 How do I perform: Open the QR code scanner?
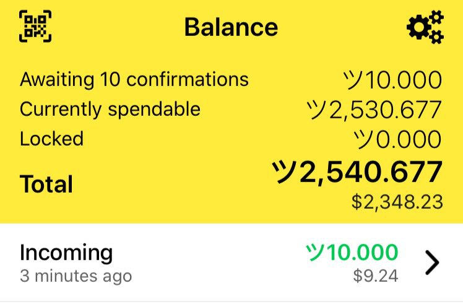click(35, 26)
